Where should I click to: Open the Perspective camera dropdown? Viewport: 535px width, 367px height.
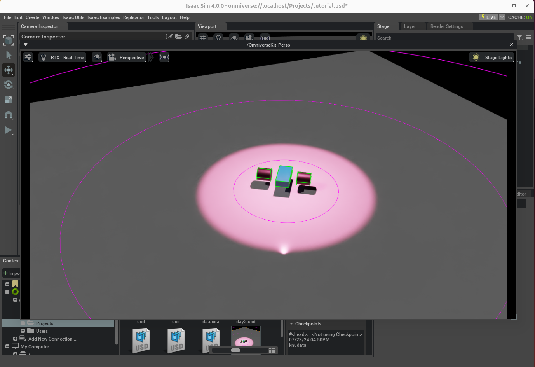click(127, 57)
